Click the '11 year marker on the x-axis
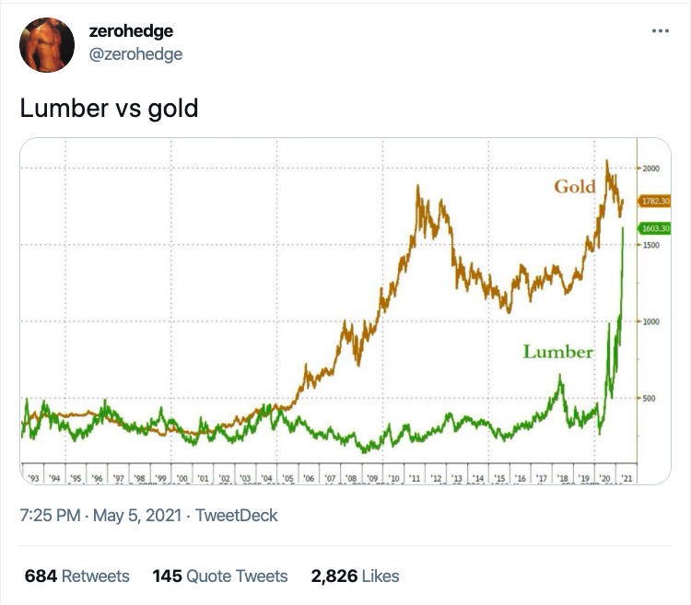This screenshot has width=691, height=605. click(415, 479)
